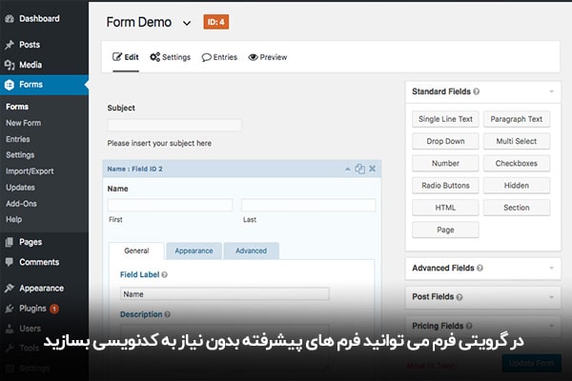This screenshot has width=572, height=381.
Task: Duplicate the Name field via copy icon
Action: point(359,169)
